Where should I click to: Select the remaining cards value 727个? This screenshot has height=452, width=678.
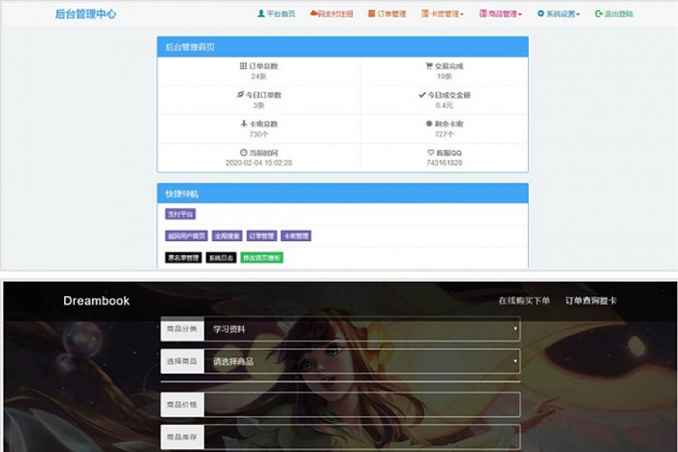(444, 135)
